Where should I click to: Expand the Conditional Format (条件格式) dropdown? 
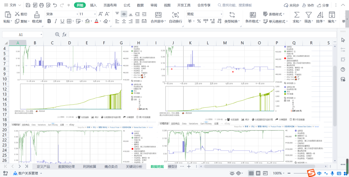point(260,22)
